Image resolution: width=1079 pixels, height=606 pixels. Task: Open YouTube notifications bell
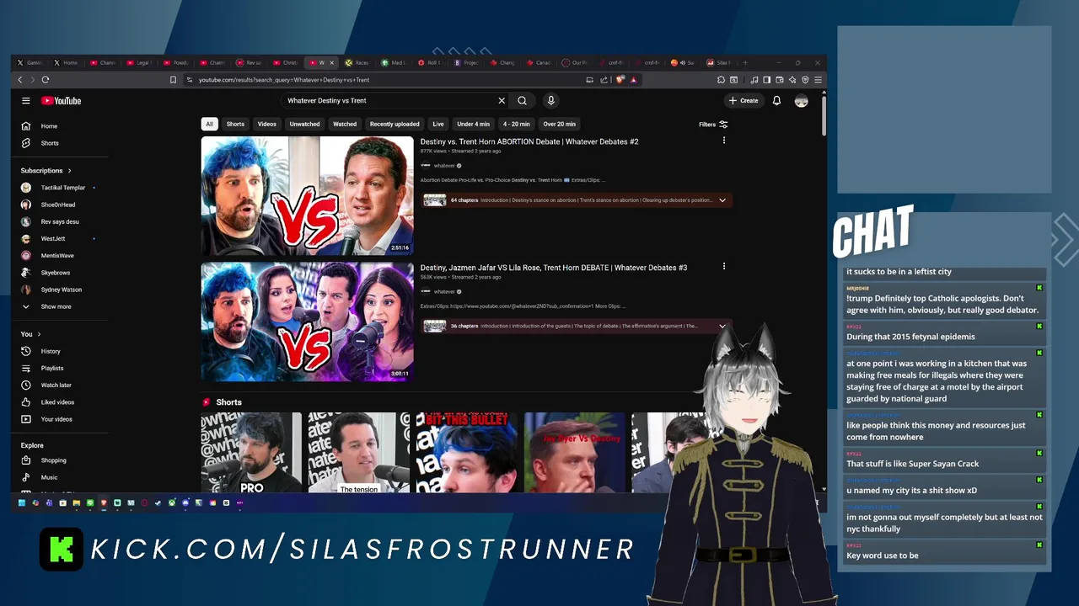[776, 101]
